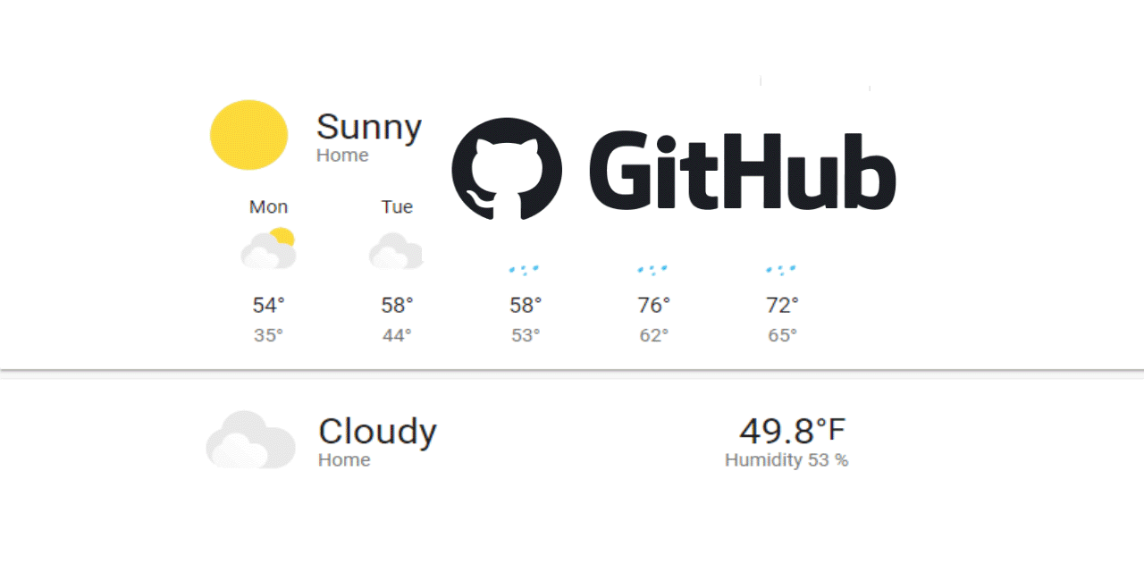The image size is (1144, 572).
Task: Click the Sunny condition title
Action: tap(368, 128)
